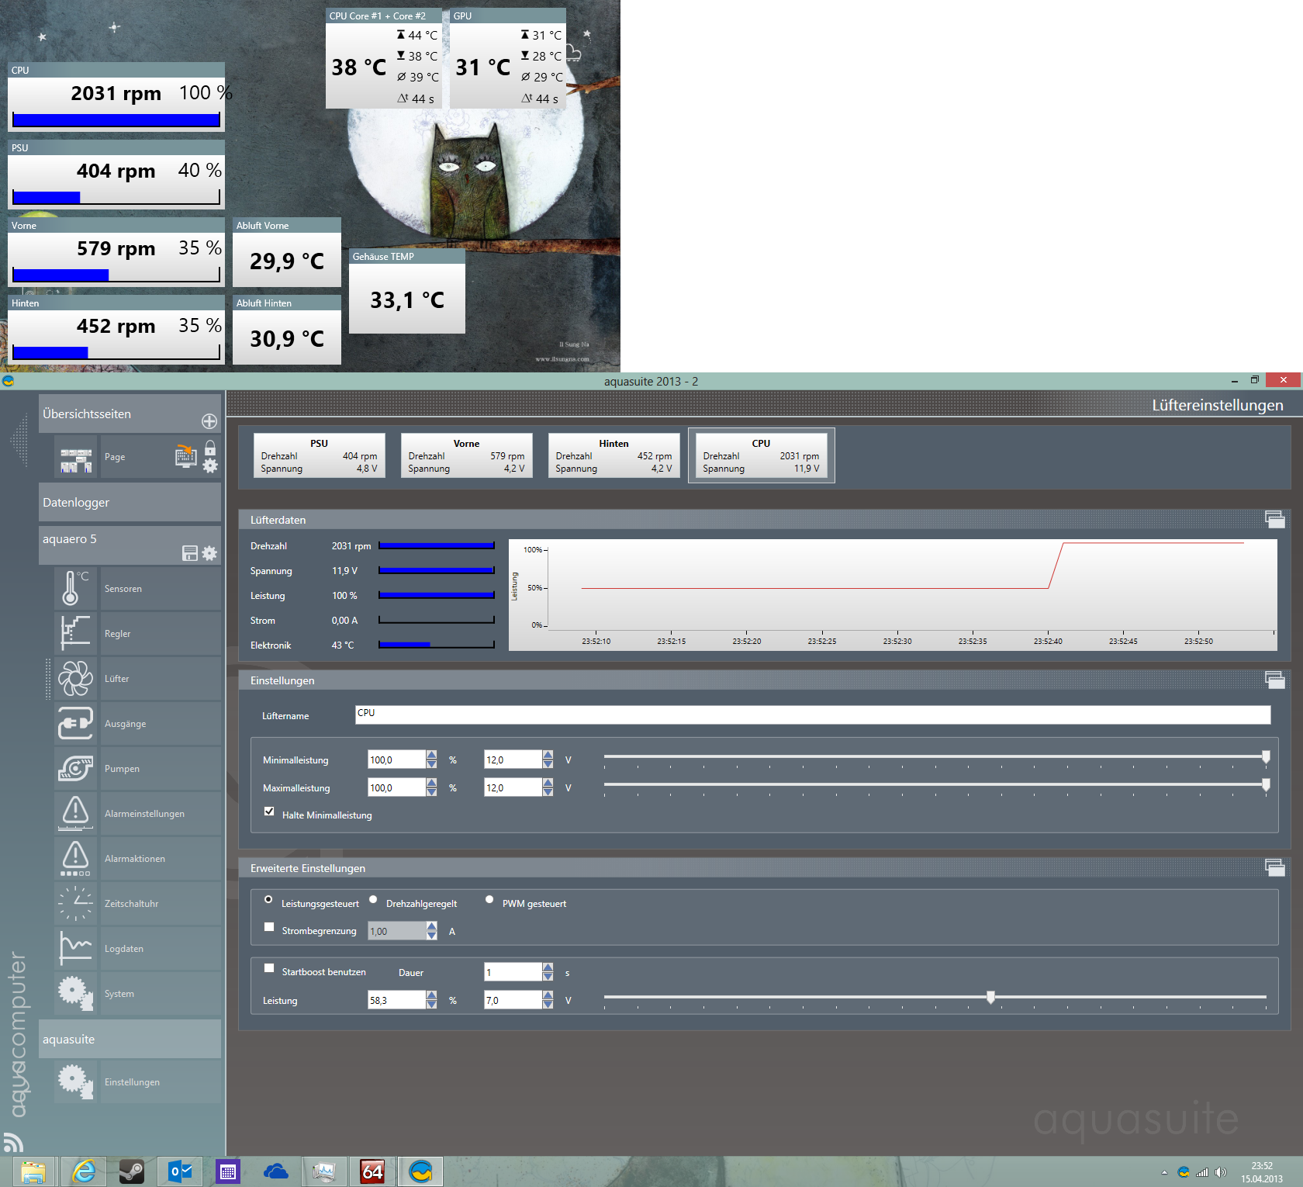
Task: Open Alarmeinstellungen warning icon
Action: click(75, 813)
